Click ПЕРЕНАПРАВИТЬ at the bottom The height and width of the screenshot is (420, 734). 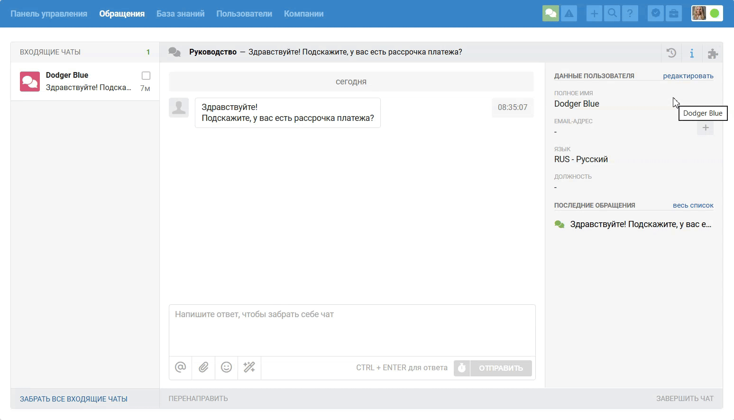[x=198, y=399]
